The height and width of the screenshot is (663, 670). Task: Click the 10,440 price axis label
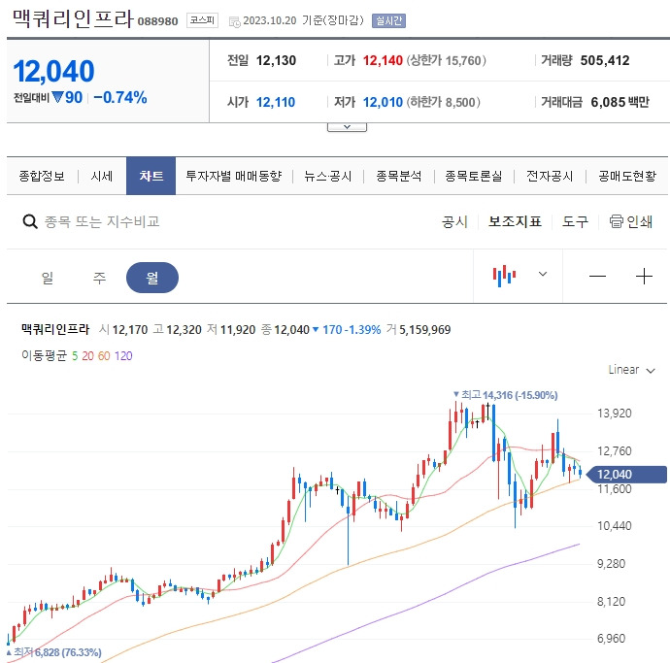pyautogui.click(x=614, y=526)
